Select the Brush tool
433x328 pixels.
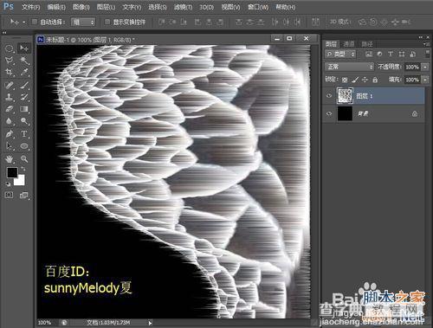coord(24,85)
